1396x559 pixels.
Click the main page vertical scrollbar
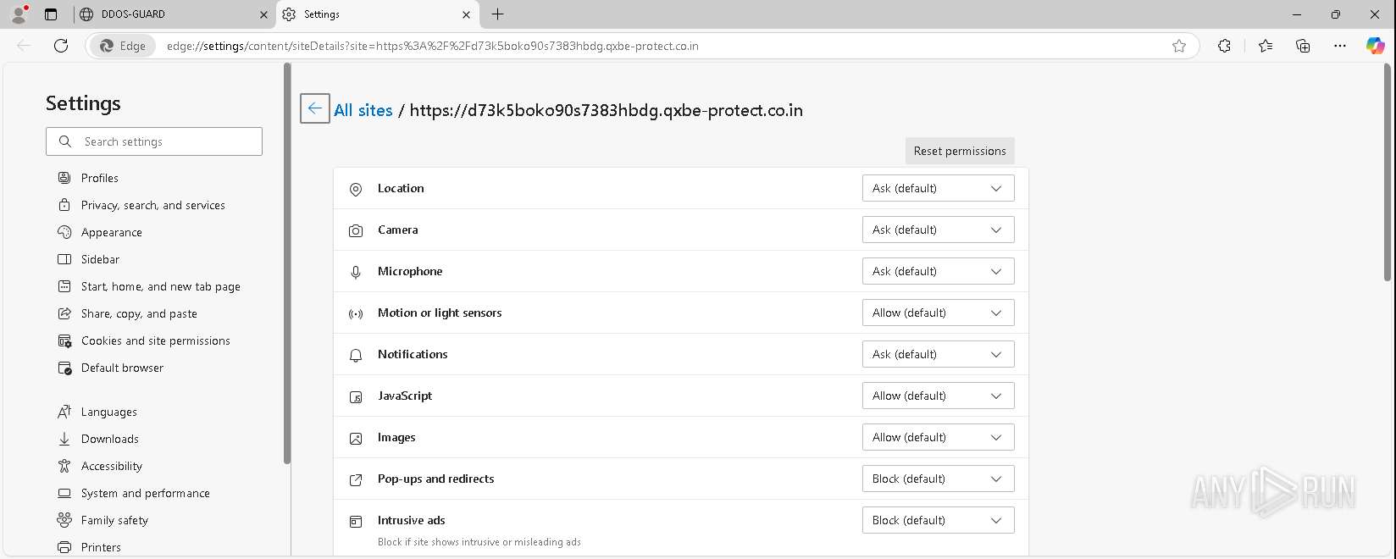coord(1387,173)
